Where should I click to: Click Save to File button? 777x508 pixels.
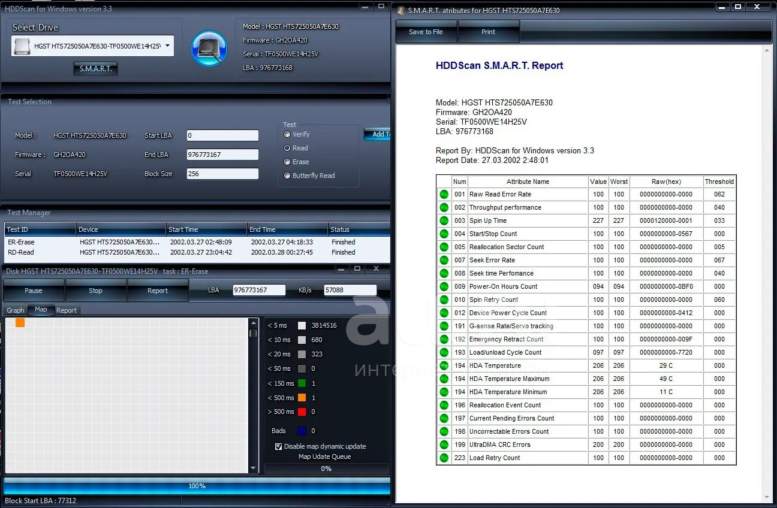click(426, 32)
